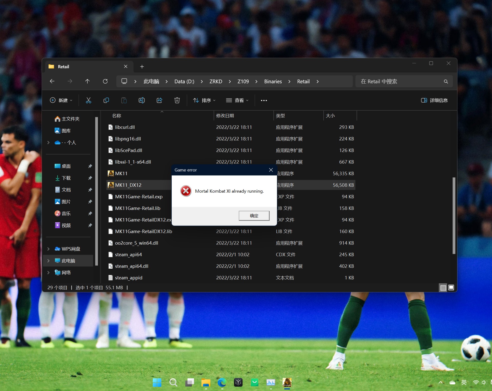Go forward with the right arrow

click(70, 81)
